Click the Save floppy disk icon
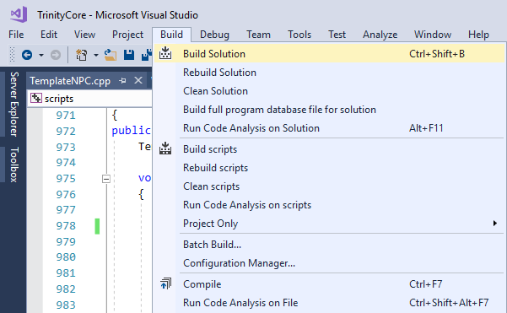Screen dimensions: 507x313 pyautogui.click(x=129, y=55)
